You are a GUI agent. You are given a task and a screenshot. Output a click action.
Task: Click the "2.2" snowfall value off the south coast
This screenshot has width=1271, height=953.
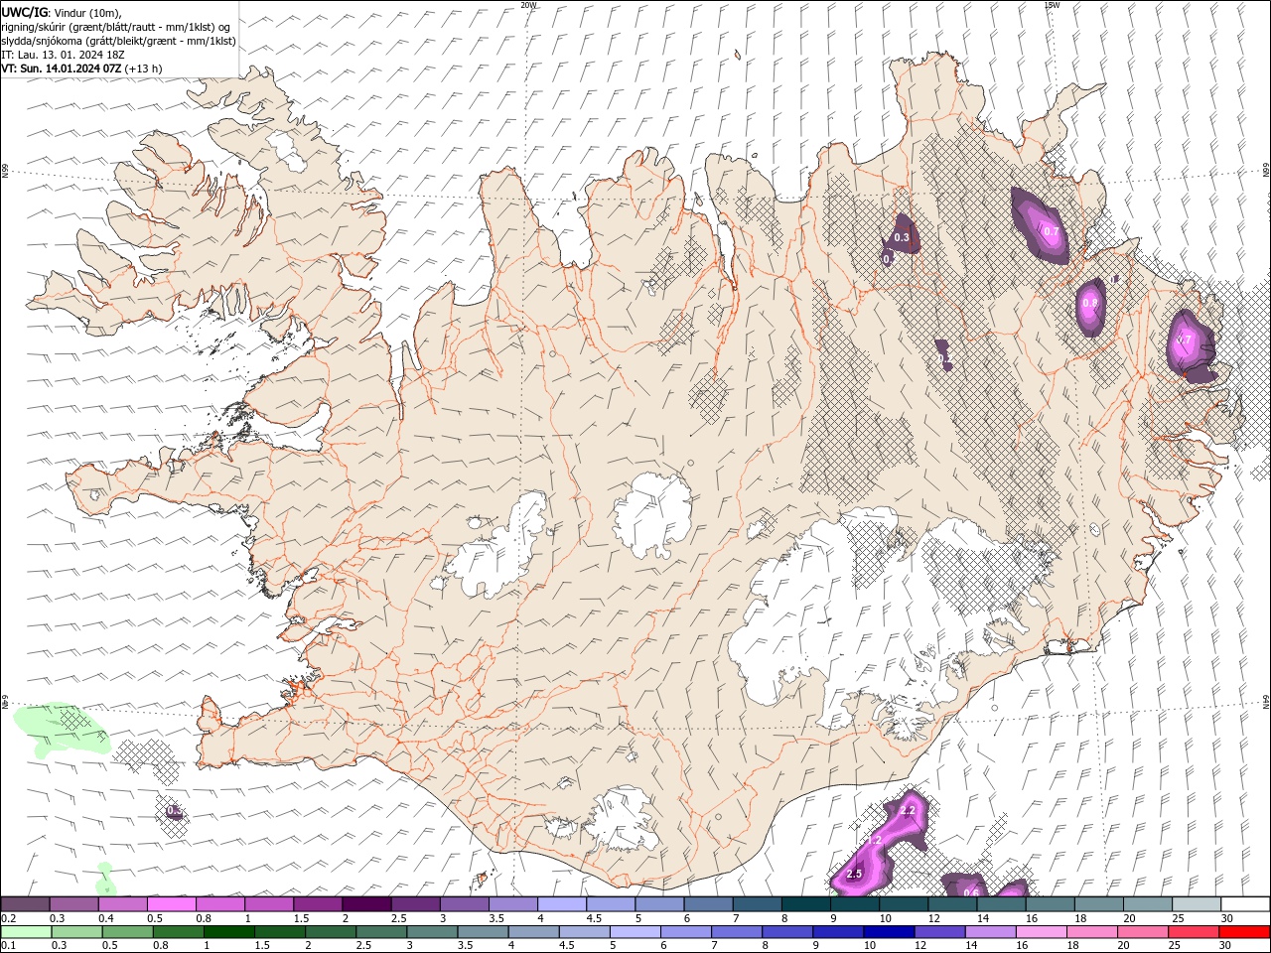[x=907, y=811]
